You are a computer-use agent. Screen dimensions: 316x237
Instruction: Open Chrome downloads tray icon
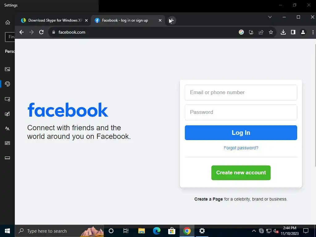[283, 32]
